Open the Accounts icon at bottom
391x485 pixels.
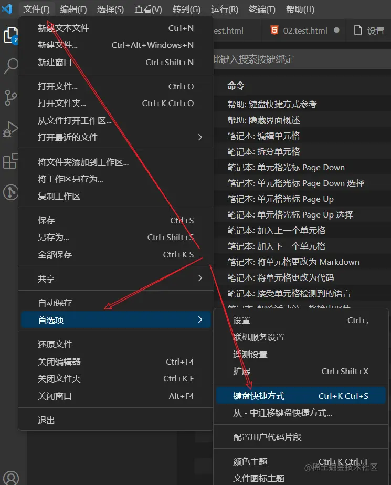(x=11, y=478)
